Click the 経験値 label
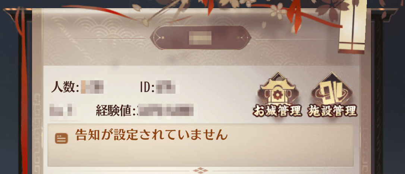Screen dimensions: 405x174 coord(116,111)
